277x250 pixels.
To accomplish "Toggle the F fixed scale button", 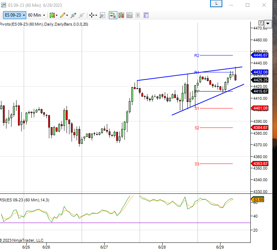I will coord(261,23).
